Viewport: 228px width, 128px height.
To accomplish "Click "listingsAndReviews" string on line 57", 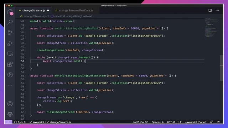I will coord(146,83).
